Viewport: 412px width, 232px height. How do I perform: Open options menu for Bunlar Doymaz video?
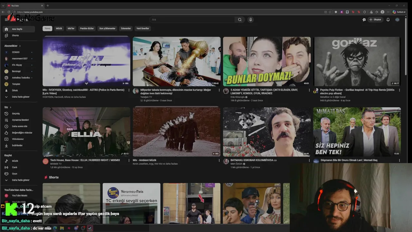pos(309,90)
